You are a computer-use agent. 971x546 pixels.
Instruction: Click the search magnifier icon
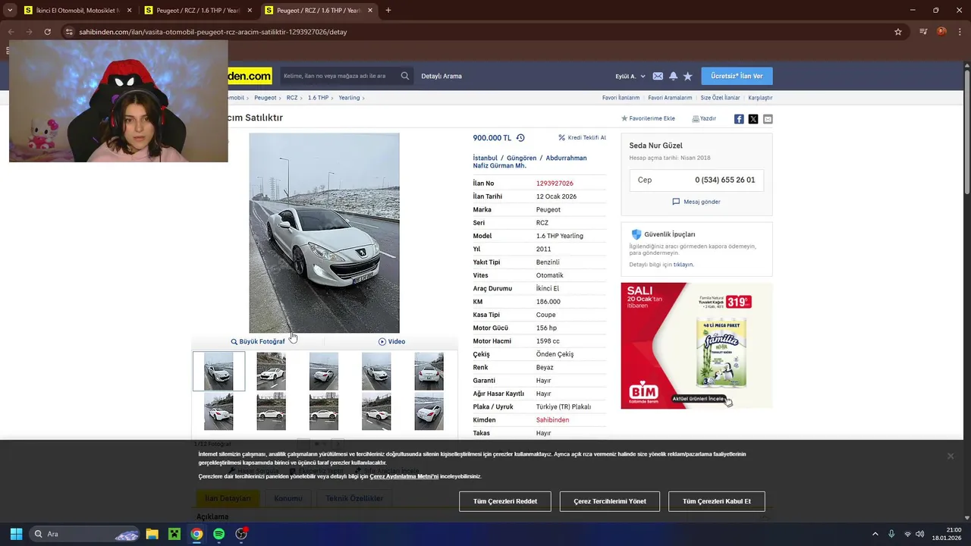pos(405,76)
